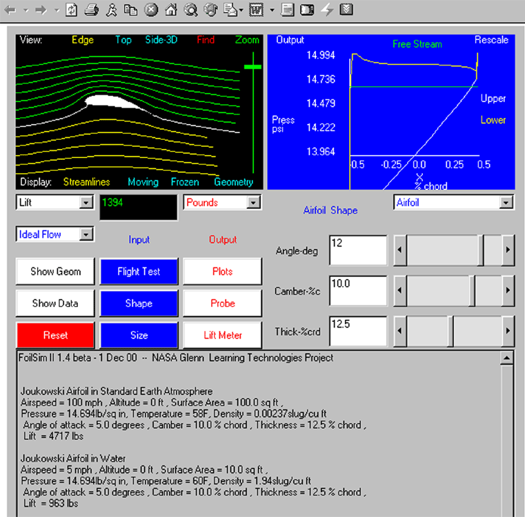Click the Search web icon
The height and width of the screenshot is (517, 525).
pos(191,10)
